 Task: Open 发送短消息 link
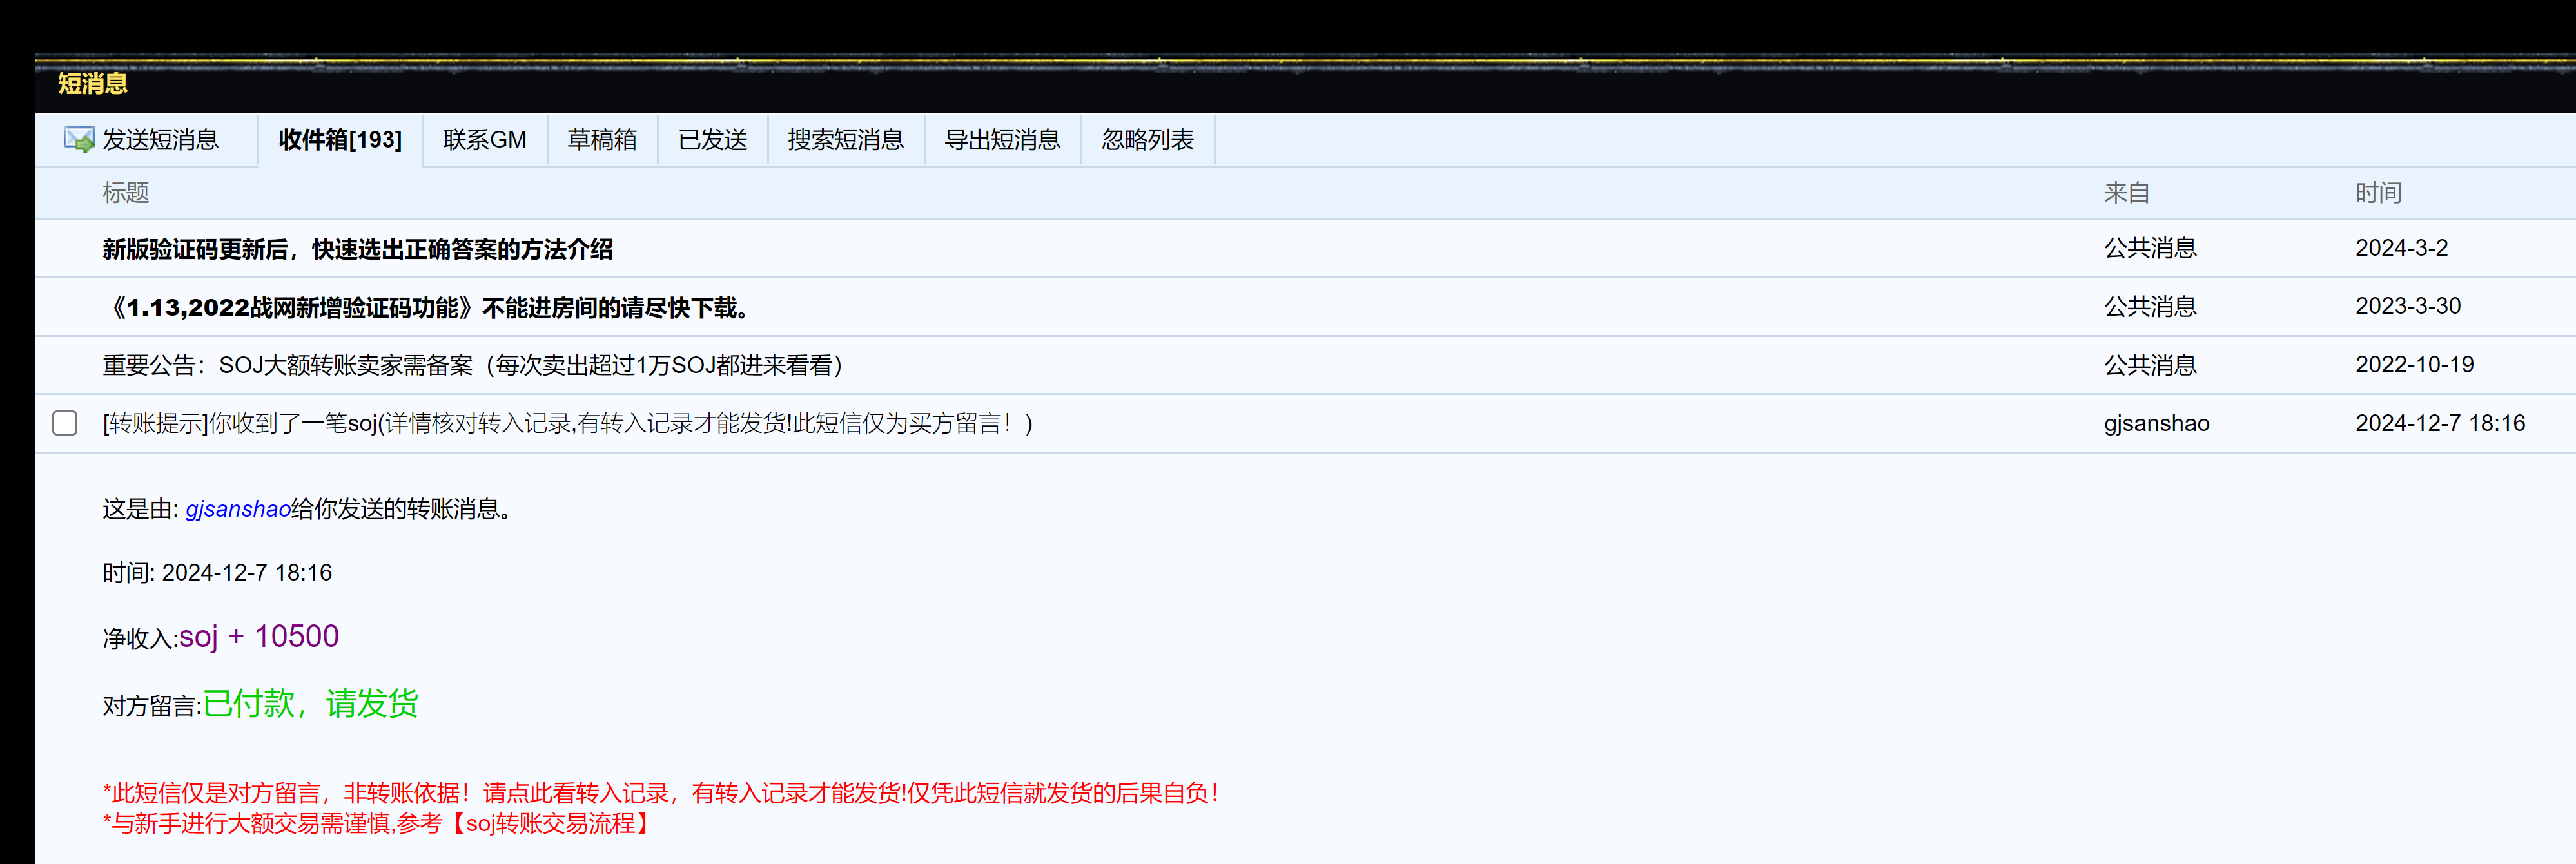tap(160, 140)
